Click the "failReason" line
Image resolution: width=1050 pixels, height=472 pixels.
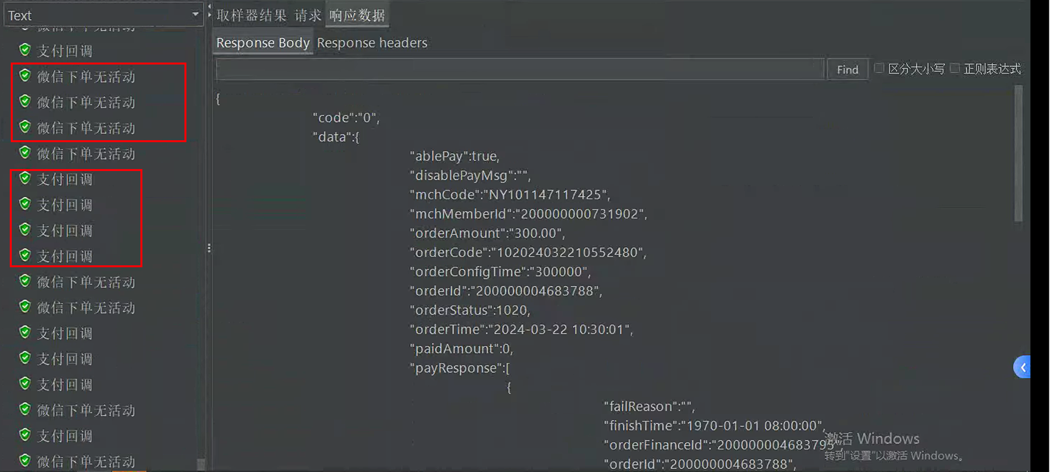point(649,407)
